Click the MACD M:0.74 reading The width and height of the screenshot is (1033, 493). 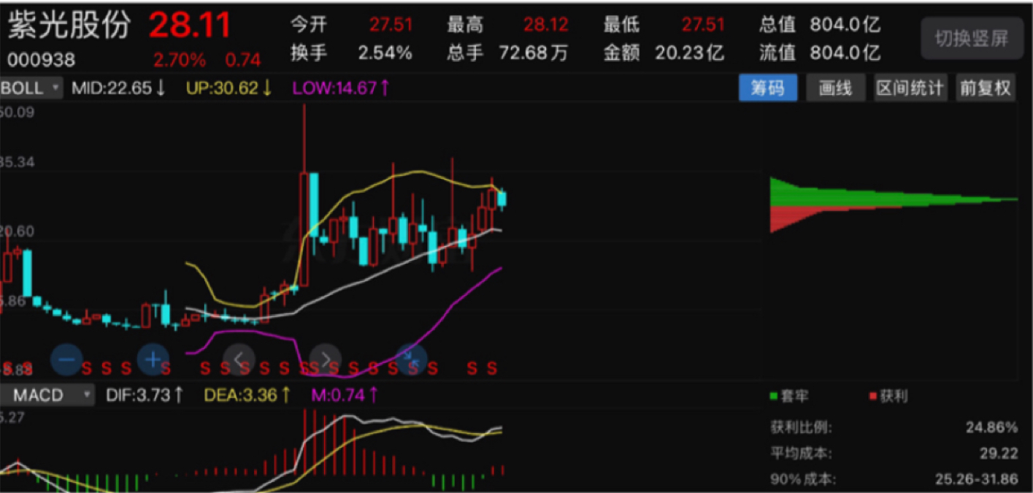click(x=346, y=395)
